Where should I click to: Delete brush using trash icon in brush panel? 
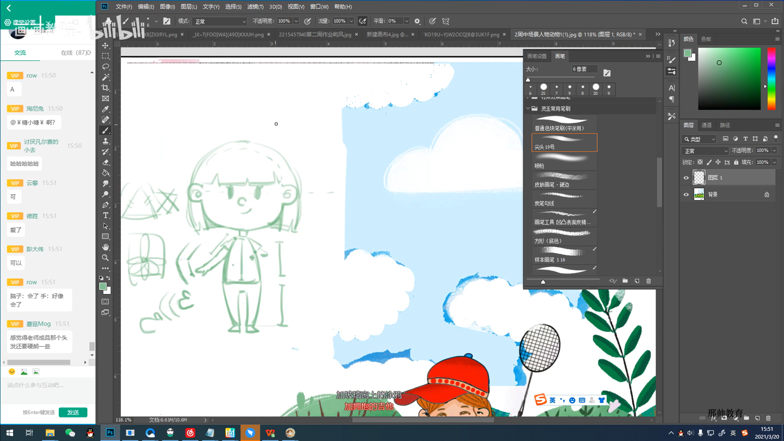point(648,281)
